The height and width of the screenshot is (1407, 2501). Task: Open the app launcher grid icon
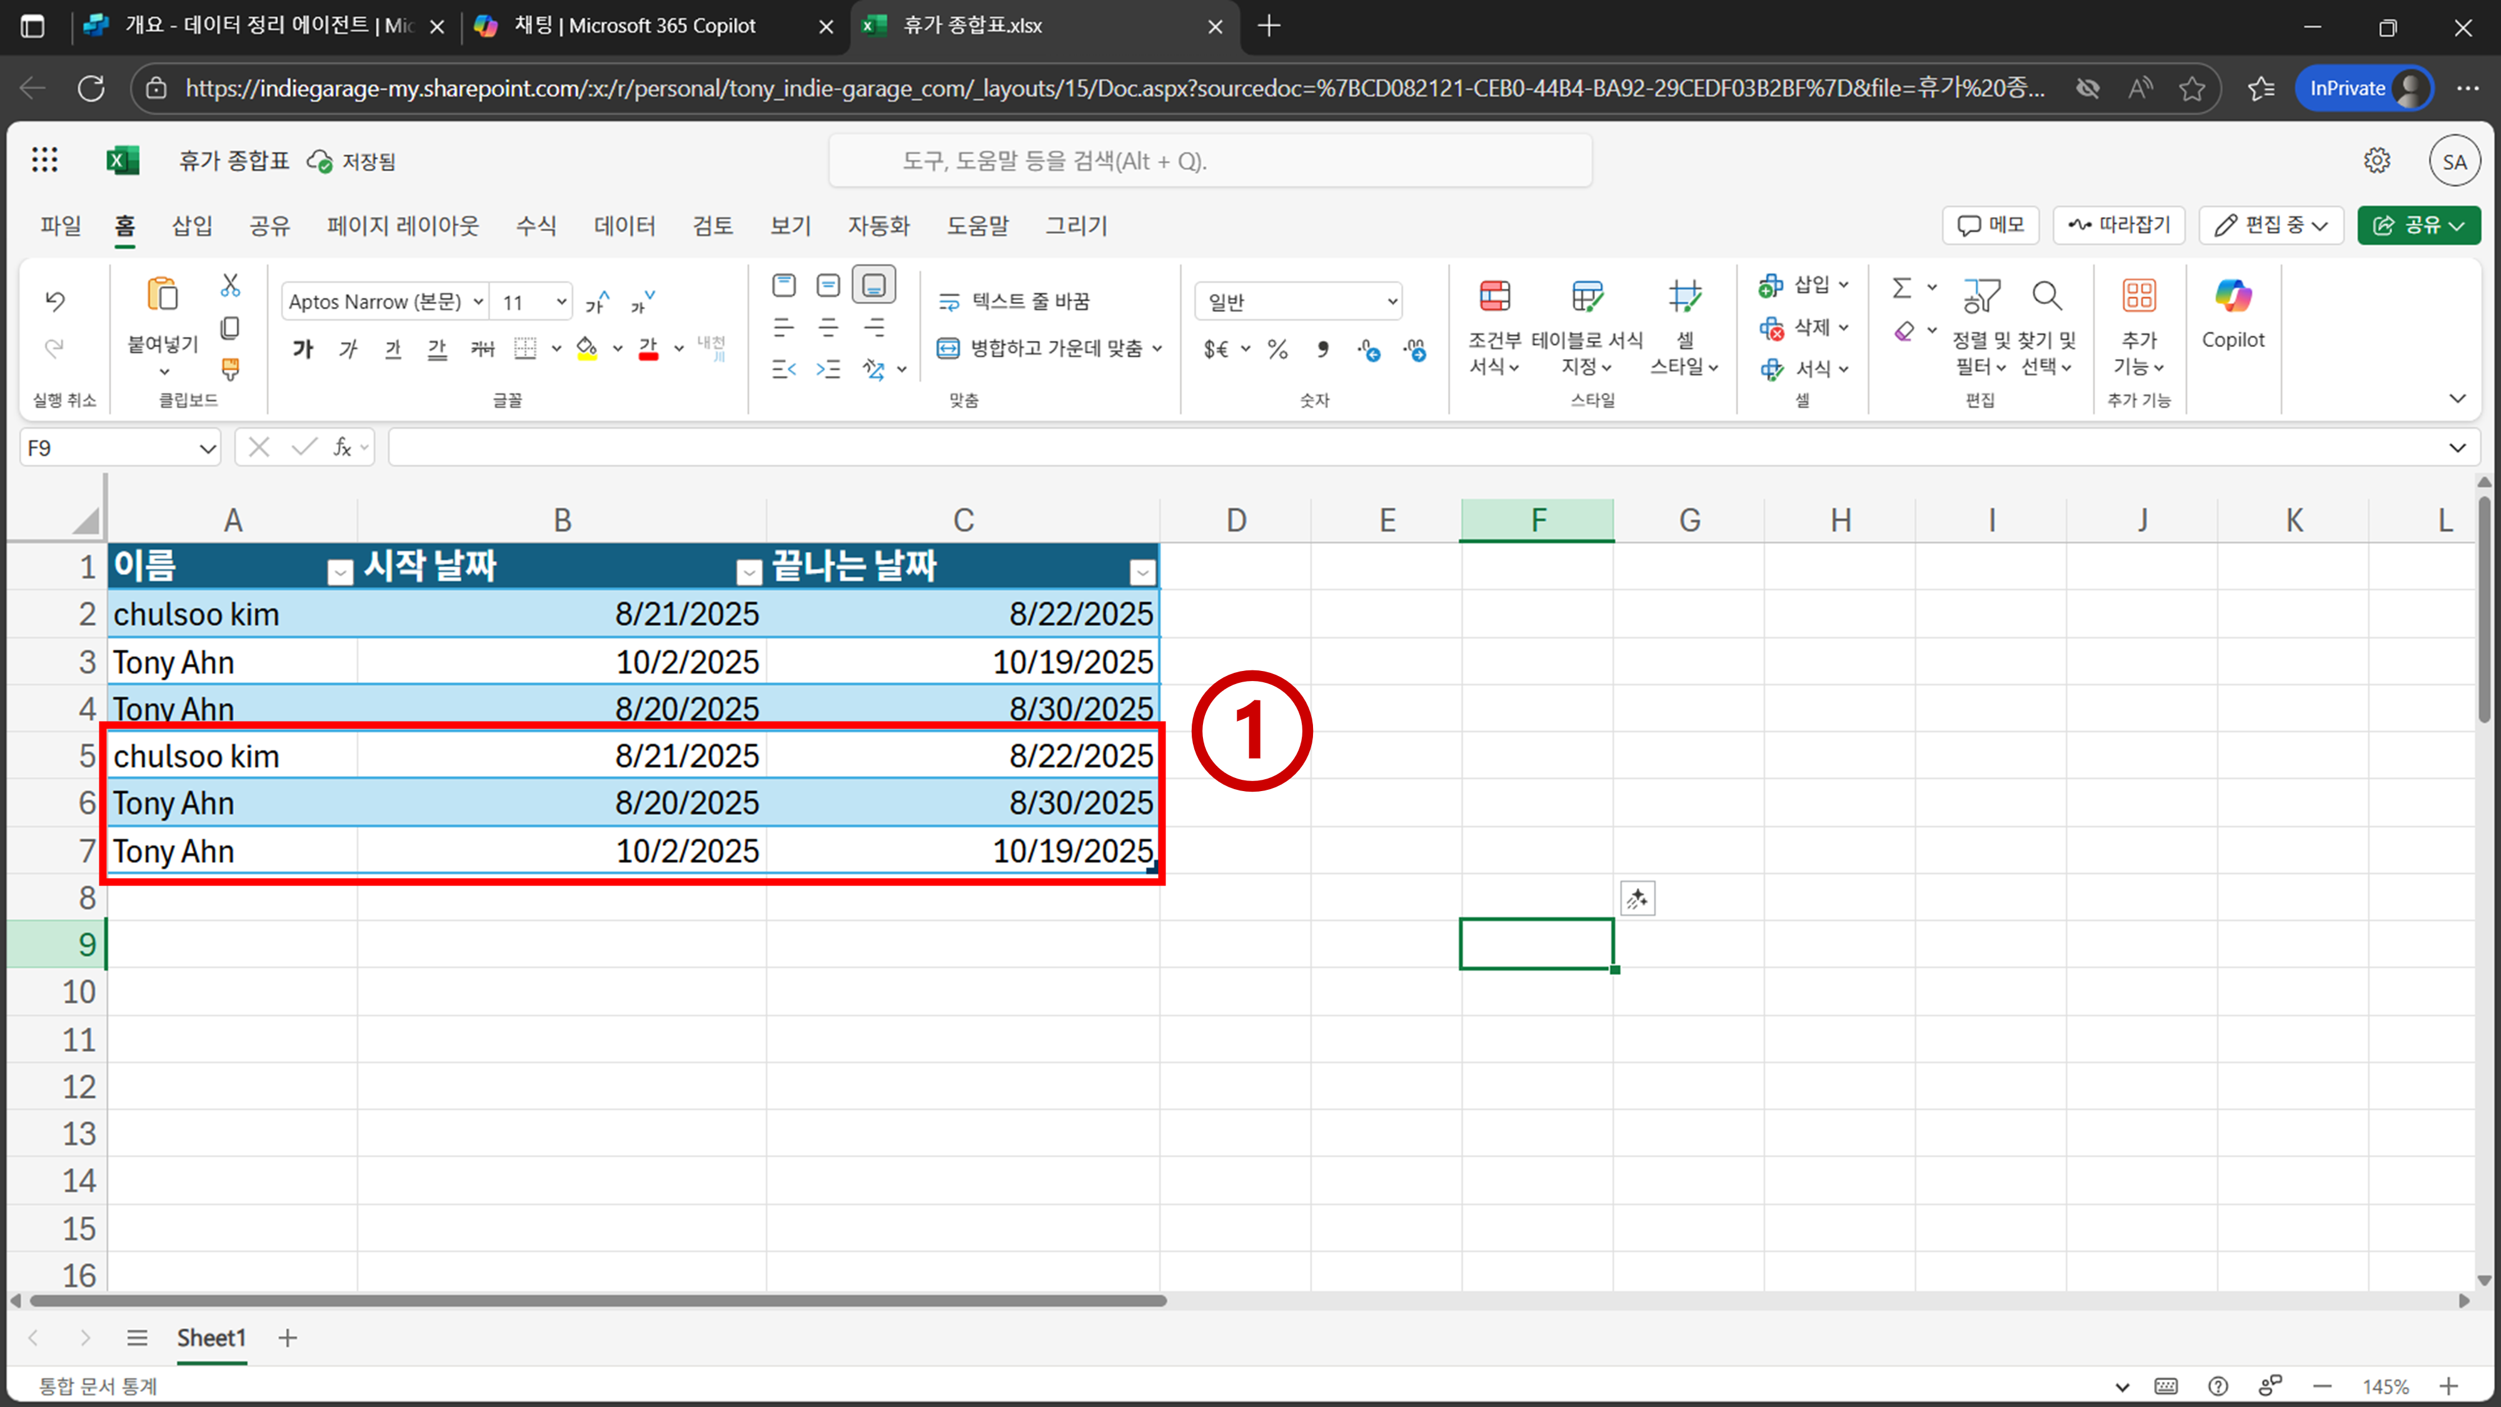pyautogui.click(x=44, y=160)
